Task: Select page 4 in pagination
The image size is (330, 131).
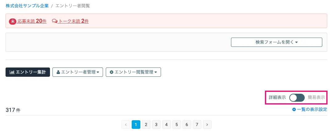Action: click(167, 125)
